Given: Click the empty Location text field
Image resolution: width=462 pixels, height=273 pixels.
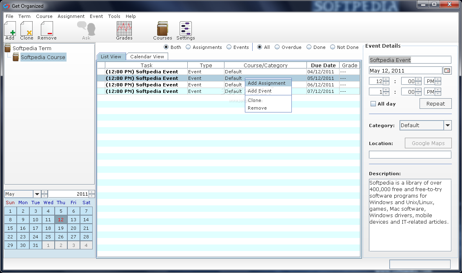Looking at the screenshot, I should (x=410, y=155).
